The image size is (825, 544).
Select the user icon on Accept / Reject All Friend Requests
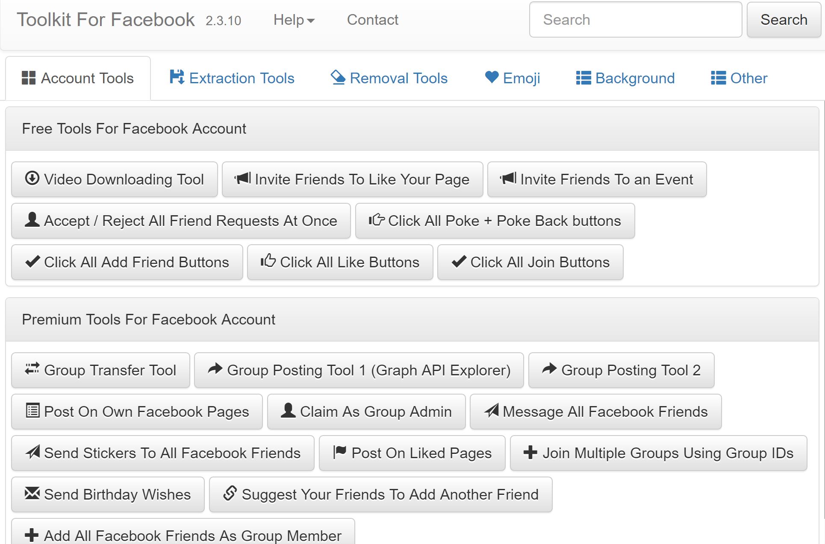tap(32, 220)
